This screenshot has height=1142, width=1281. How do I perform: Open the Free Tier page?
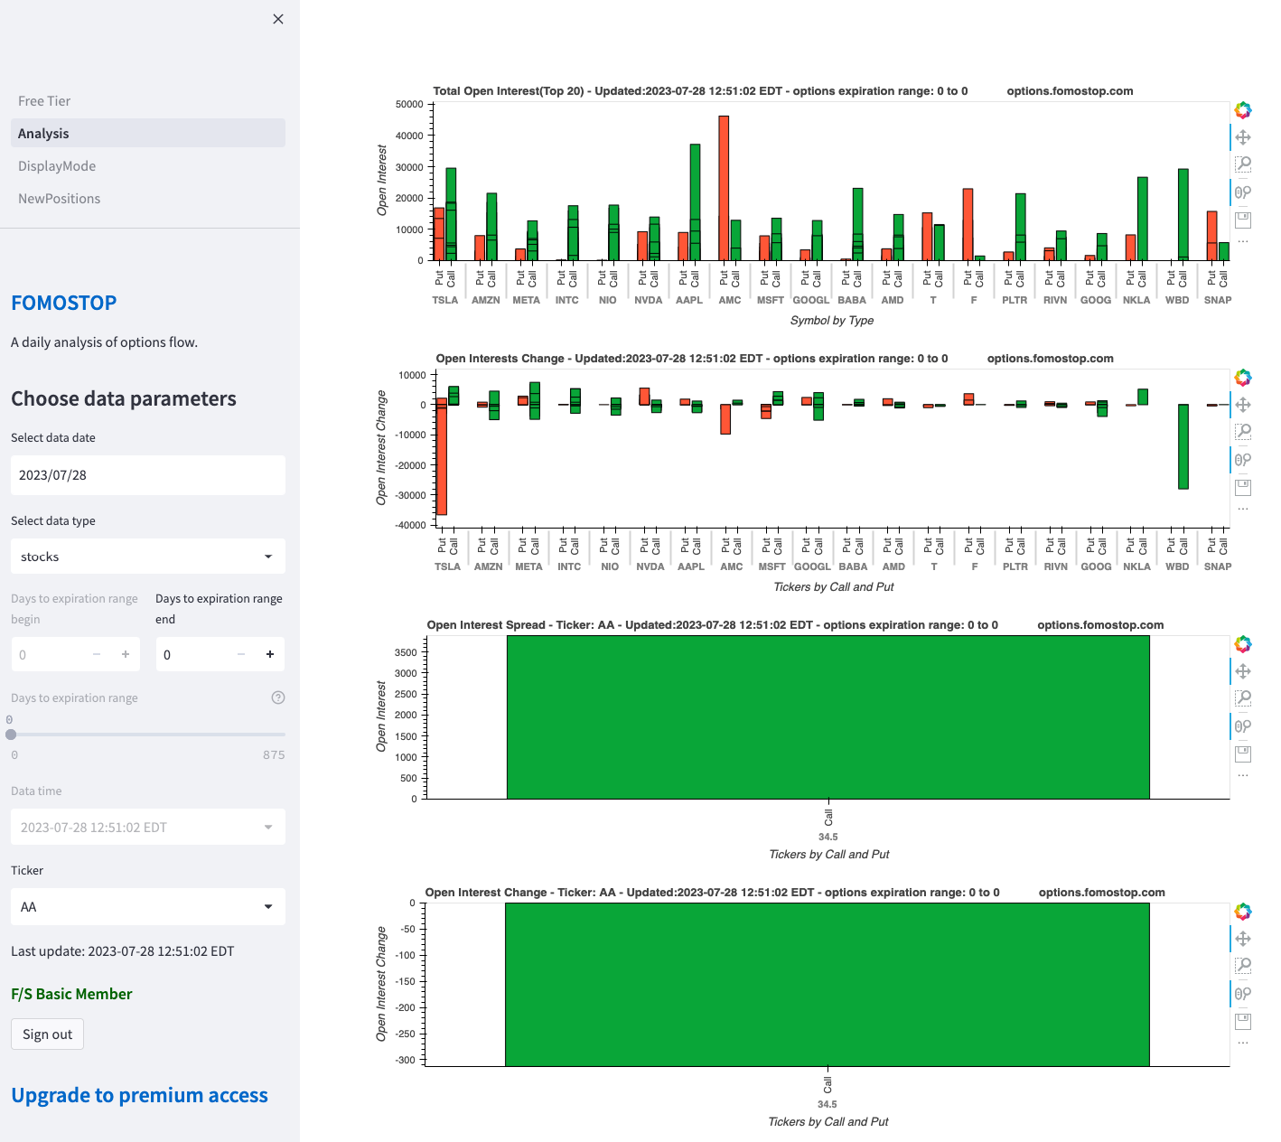(148, 101)
